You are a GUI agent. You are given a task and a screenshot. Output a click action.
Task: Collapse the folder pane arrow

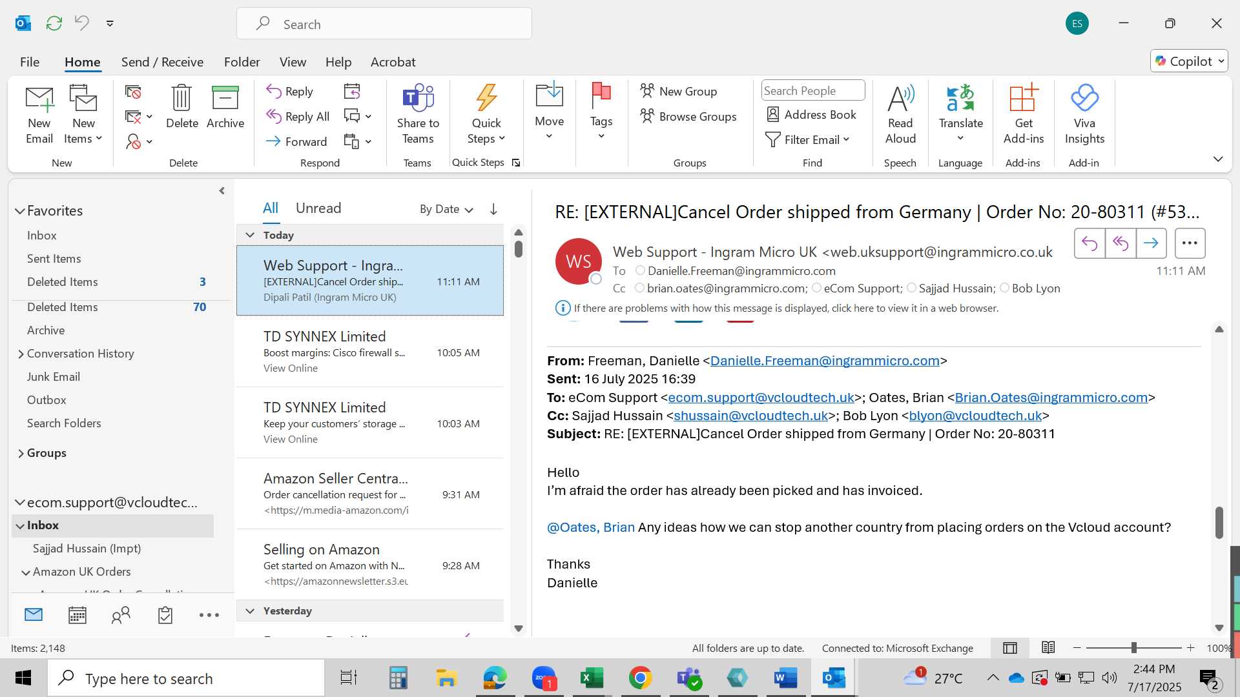[222, 191]
